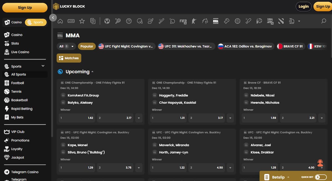Select the ice hockey sport icon
332x181 pixels.
[x=151, y=21]
